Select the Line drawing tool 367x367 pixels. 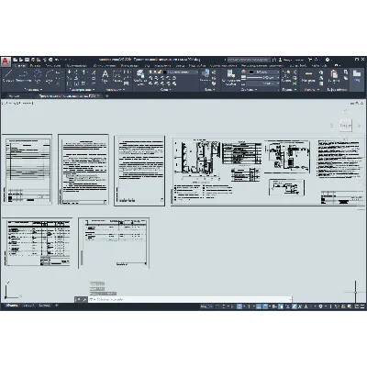click(x=7, y=76)
